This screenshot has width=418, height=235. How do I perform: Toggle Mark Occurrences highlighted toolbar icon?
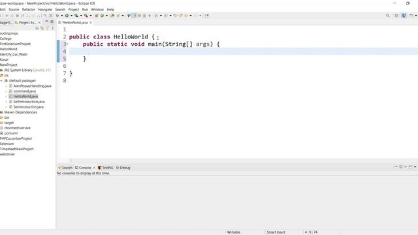[x=134, y=16]
